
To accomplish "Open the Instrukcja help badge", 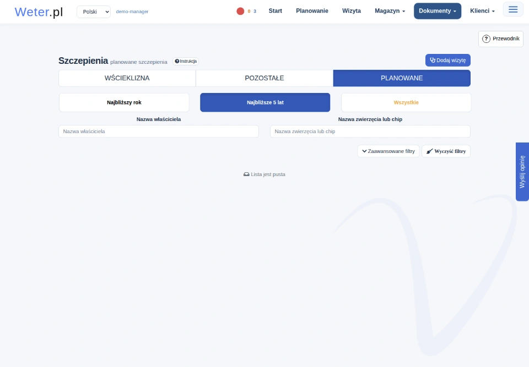I will (x=186, y=61).
